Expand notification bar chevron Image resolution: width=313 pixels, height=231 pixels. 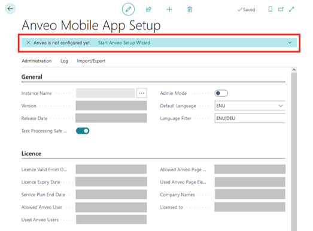click(290, 42)
